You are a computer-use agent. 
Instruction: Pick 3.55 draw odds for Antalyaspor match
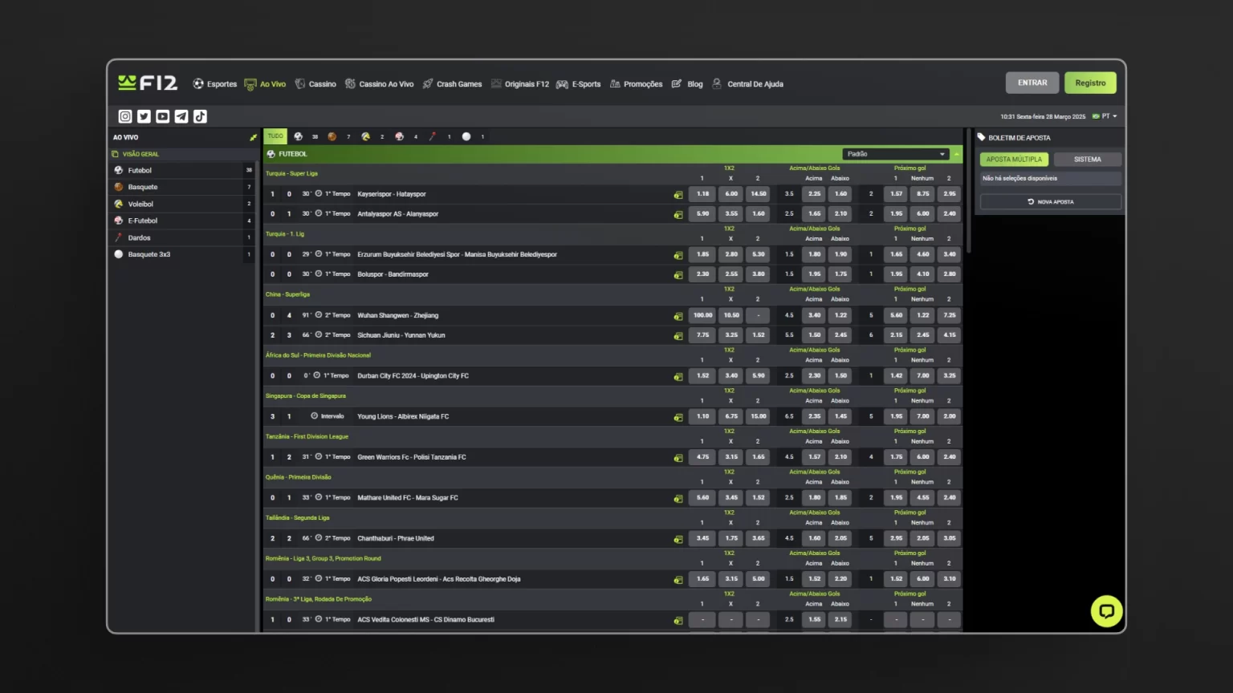[x=731, y=214]
